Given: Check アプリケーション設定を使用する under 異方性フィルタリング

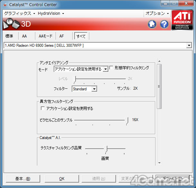Looking at the screenshot, I should click(43, 108).
